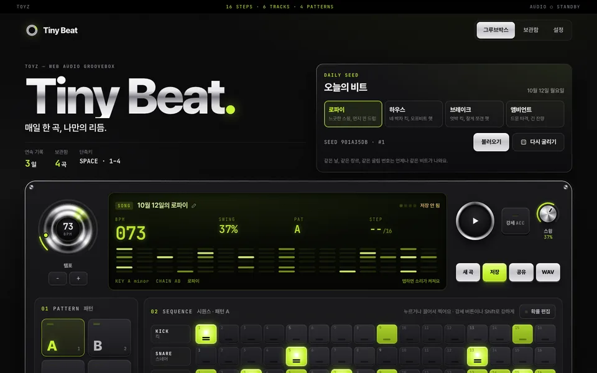Select the 브레이크 genre card

[474, 114]
